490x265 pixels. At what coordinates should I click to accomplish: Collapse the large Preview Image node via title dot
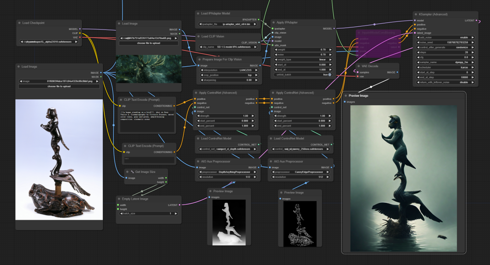(346, 96)
